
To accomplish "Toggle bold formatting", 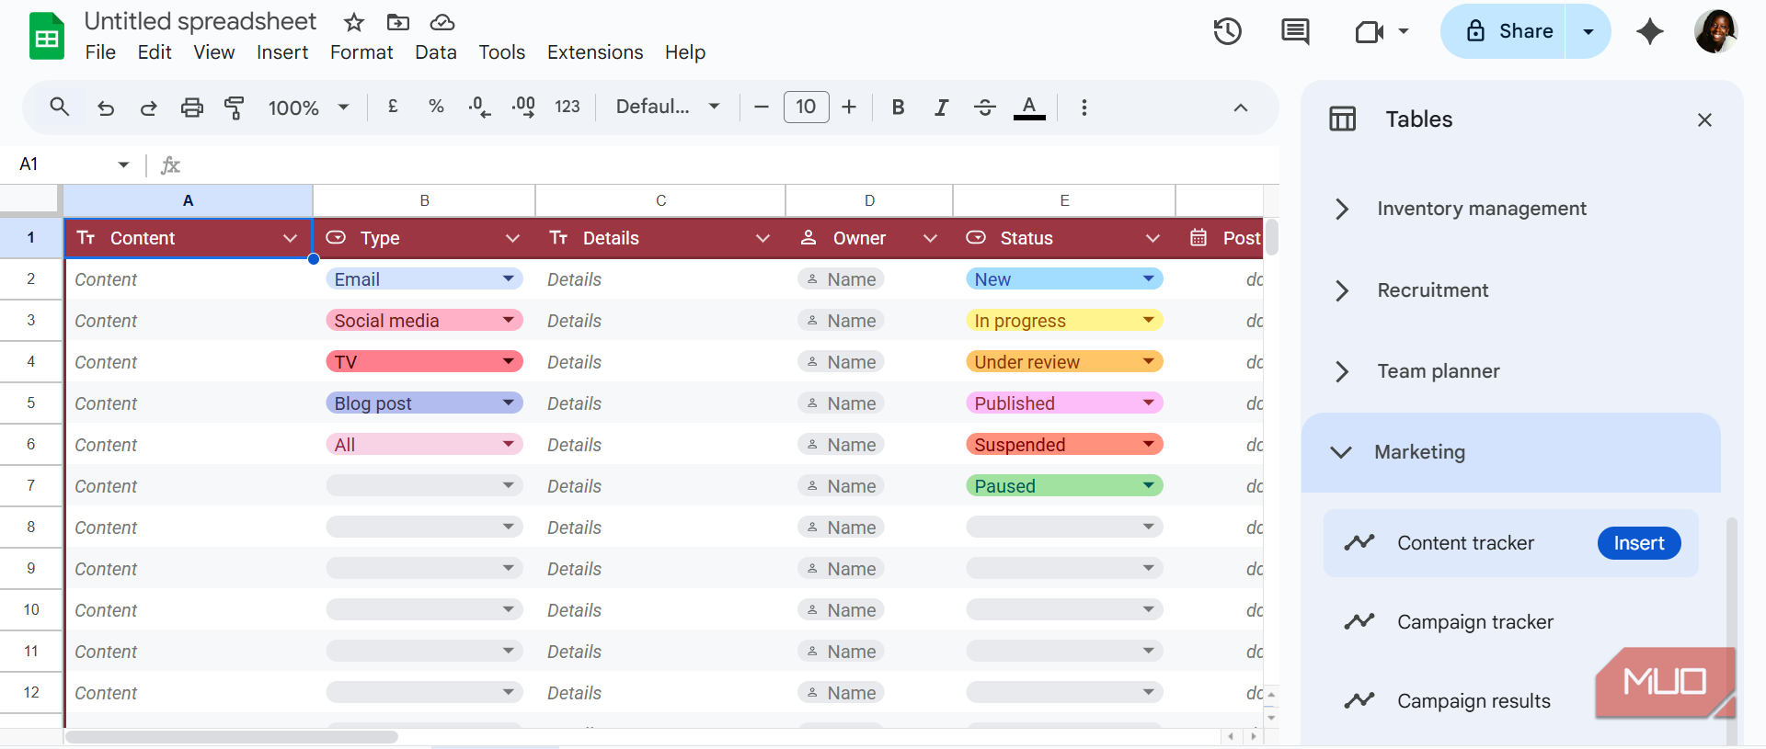I will click(899, 108).
